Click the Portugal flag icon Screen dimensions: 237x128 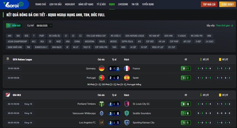click(x=102, y=78)
